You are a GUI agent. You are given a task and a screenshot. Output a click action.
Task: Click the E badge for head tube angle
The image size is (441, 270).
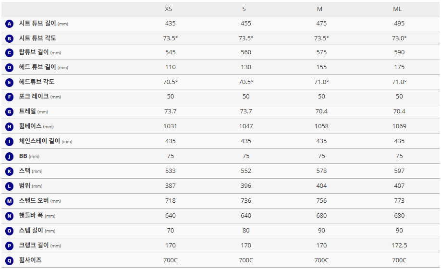pyautogui.click(x=9, y=82)
